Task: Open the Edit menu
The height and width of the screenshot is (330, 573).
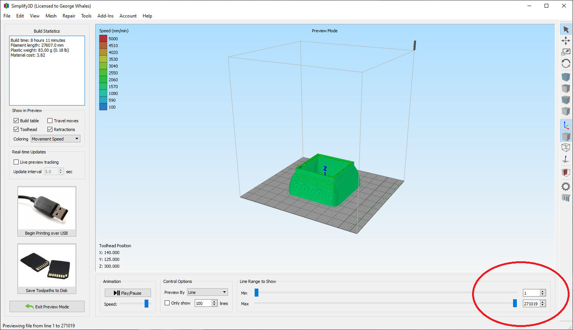Action: coord(20,16)
